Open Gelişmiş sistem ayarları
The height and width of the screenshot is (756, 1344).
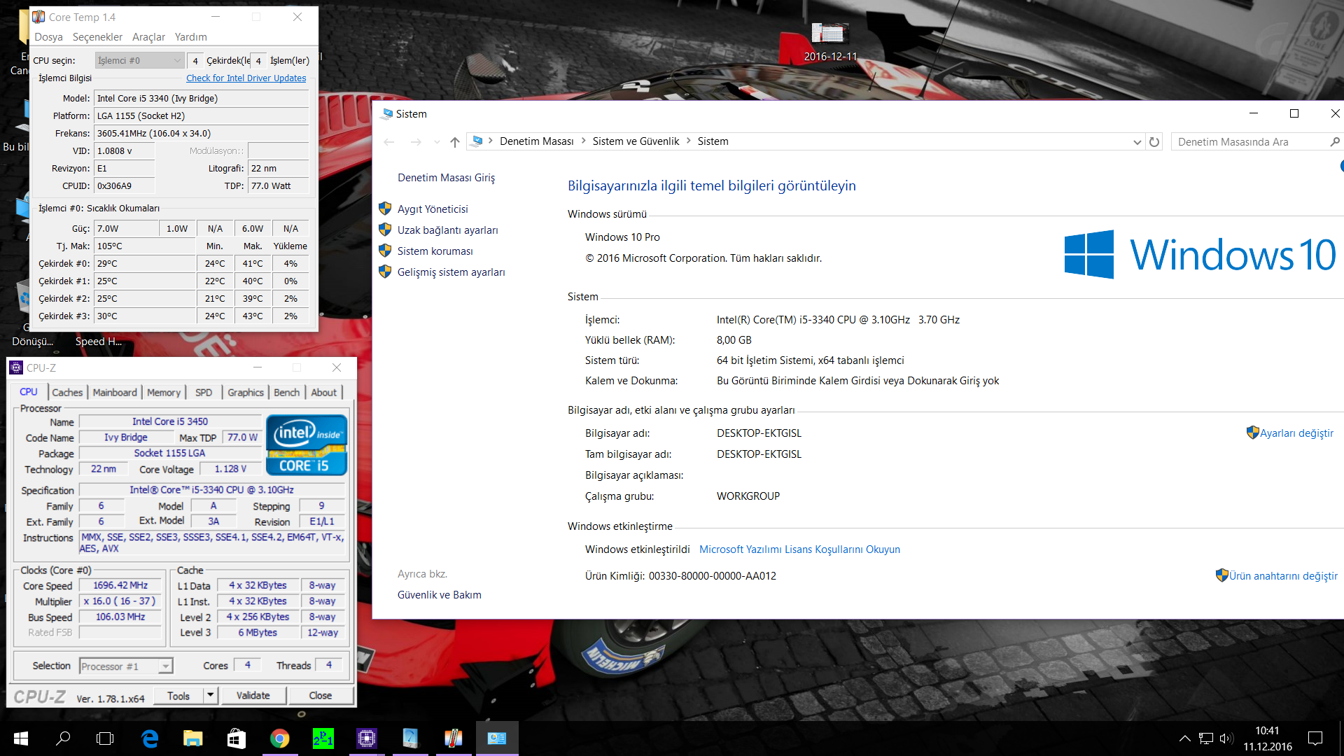click(451, 272)
